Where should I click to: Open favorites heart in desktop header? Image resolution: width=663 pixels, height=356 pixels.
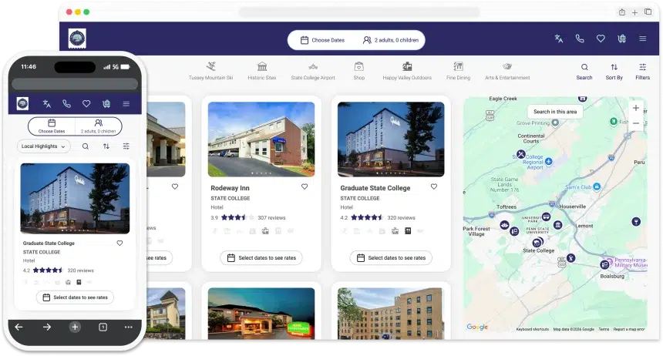[x=601, y=39]
